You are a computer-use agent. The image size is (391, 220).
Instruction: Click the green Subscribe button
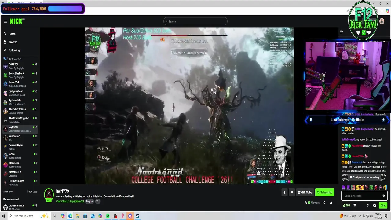pyautogui.click(x=324, y=193)
